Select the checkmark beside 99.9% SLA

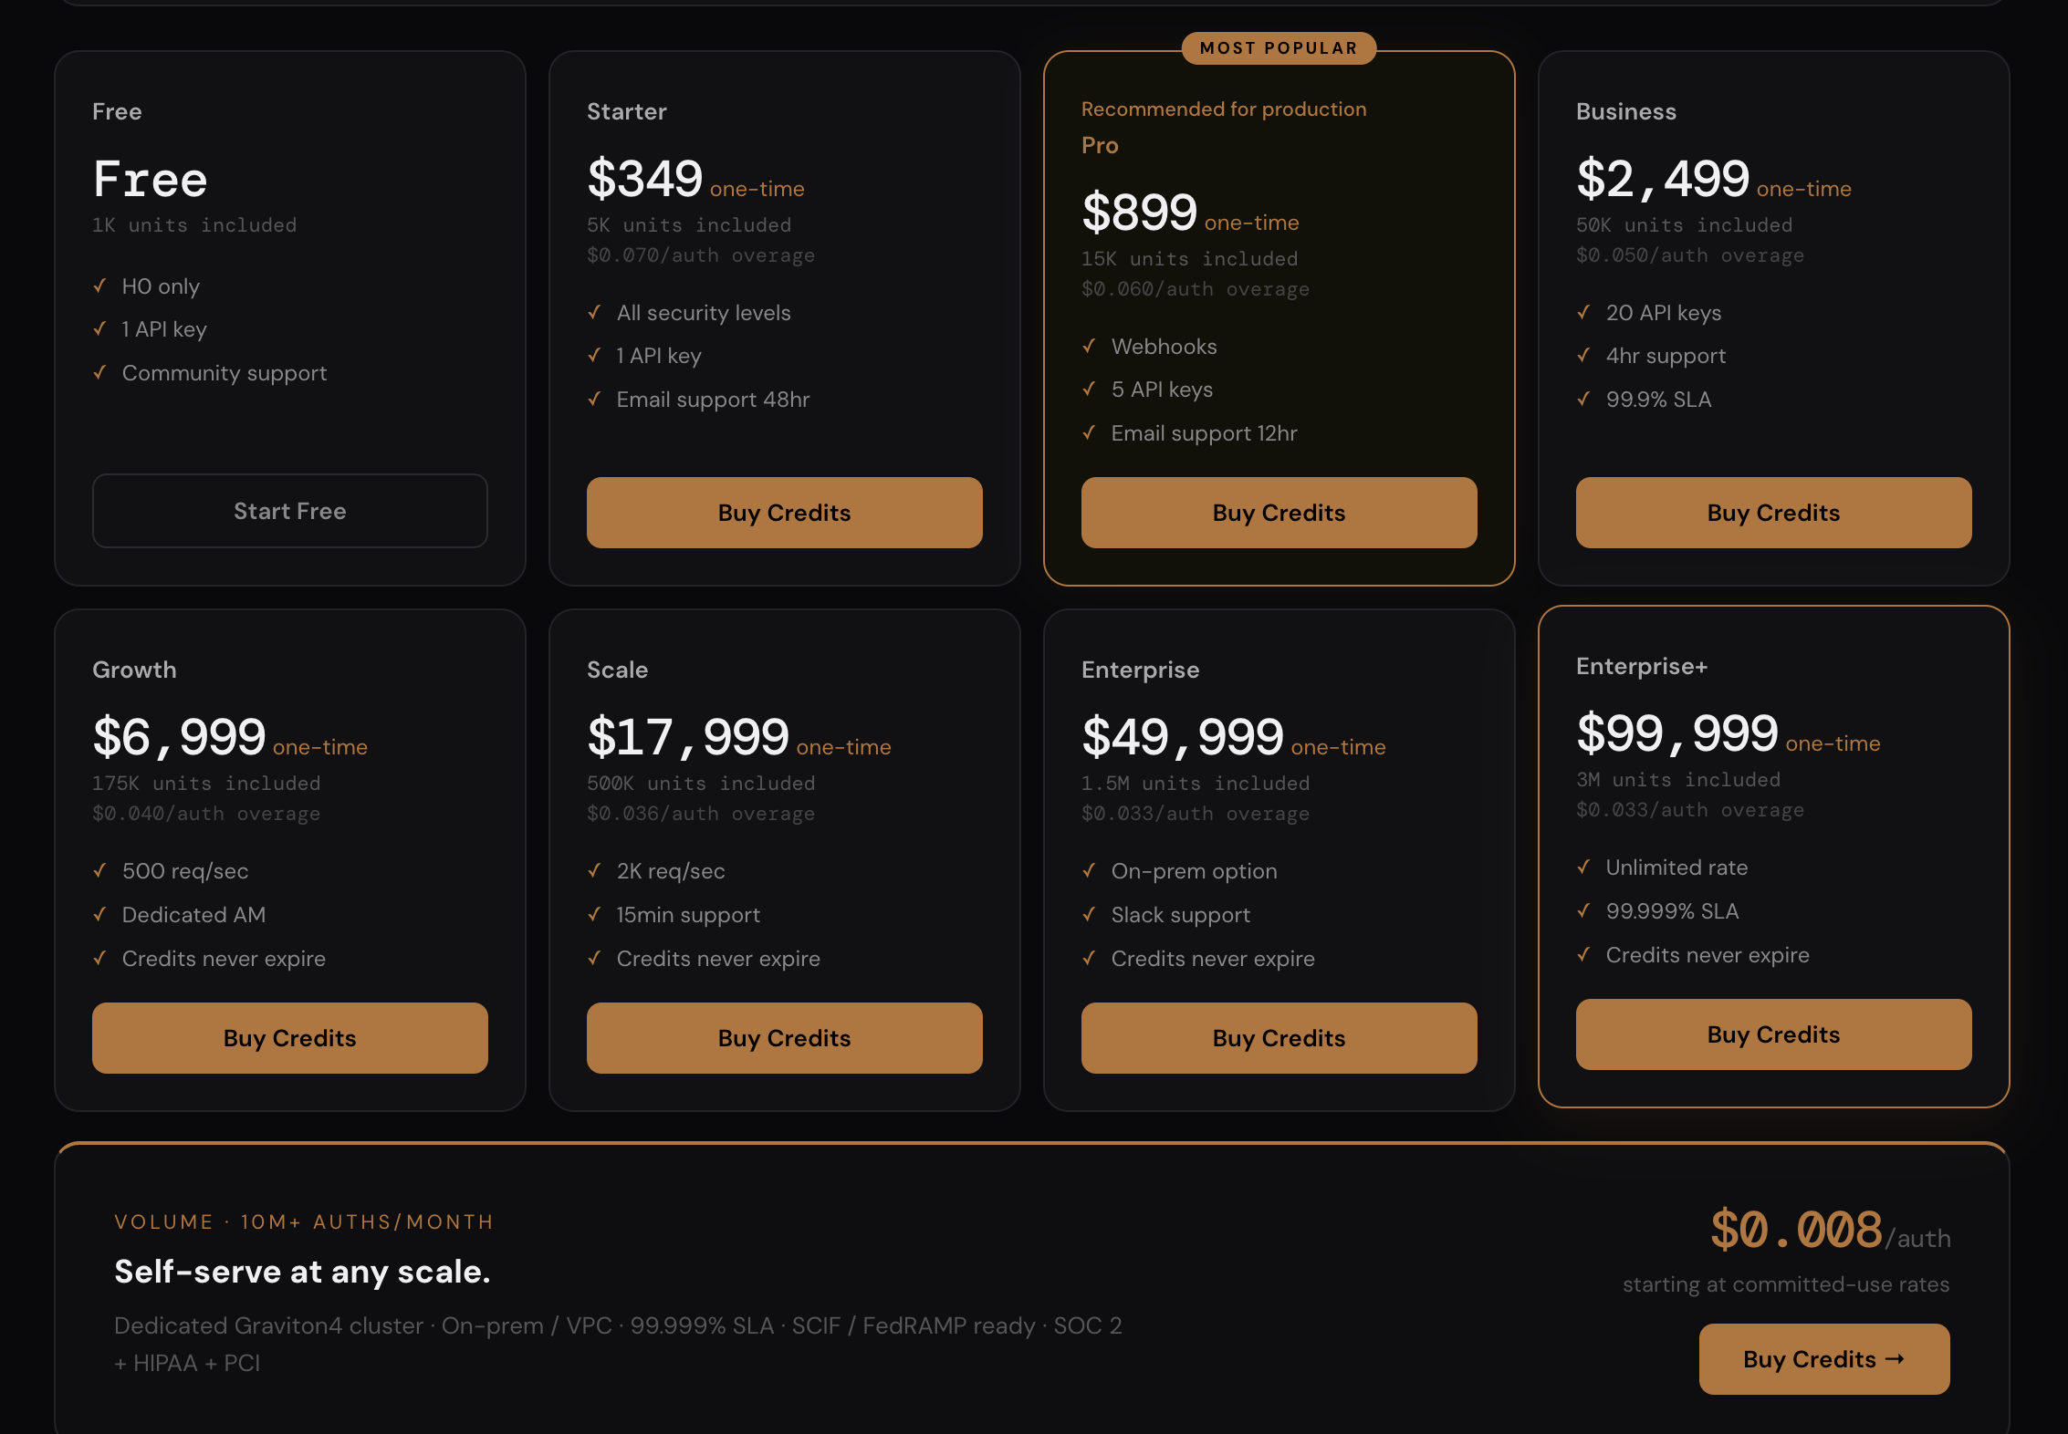tap(1583, 399)
